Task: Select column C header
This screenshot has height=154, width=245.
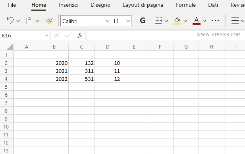Action: (81, 47)
